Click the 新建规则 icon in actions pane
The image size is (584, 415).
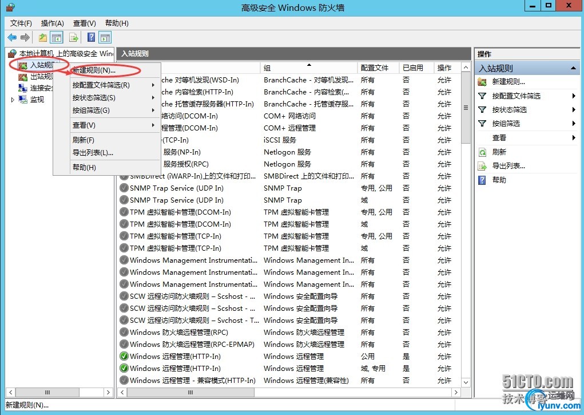(482, 82)
